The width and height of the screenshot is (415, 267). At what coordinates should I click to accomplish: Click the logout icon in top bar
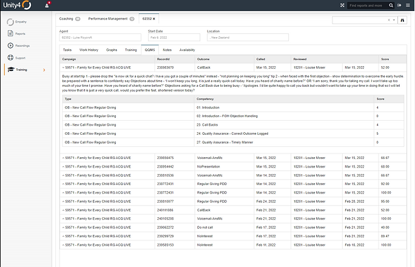(x=399, y=5)
